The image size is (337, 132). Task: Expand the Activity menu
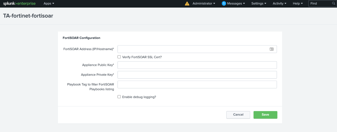coord(279,4)
